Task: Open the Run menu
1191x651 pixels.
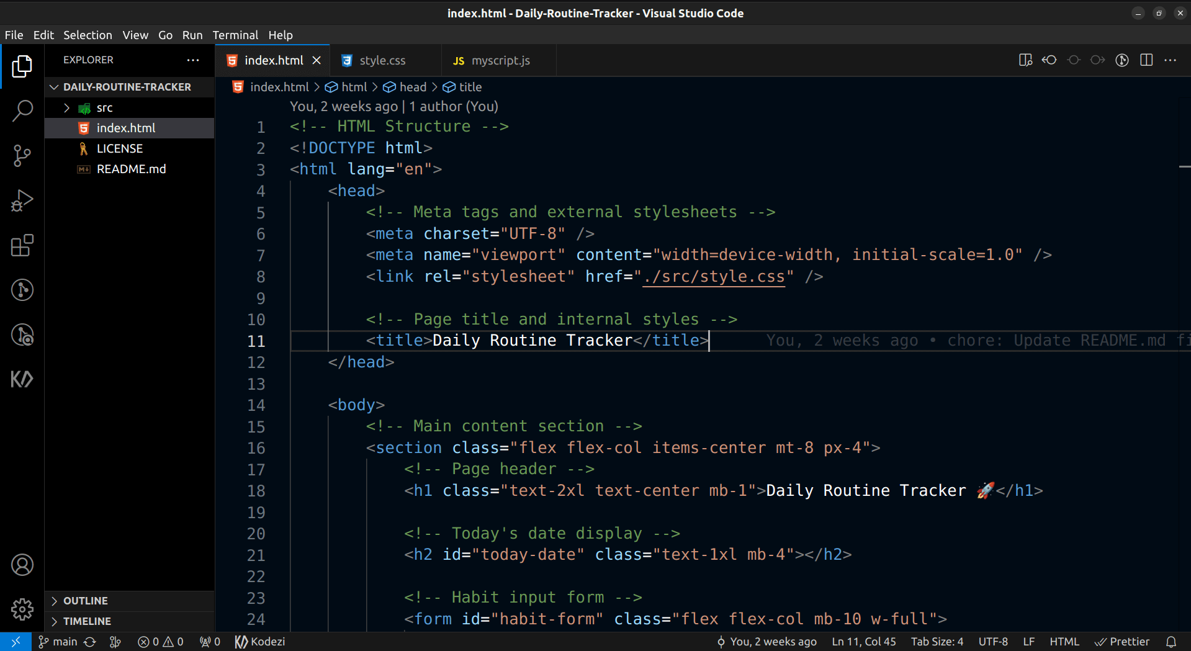Action: [192, 35]
